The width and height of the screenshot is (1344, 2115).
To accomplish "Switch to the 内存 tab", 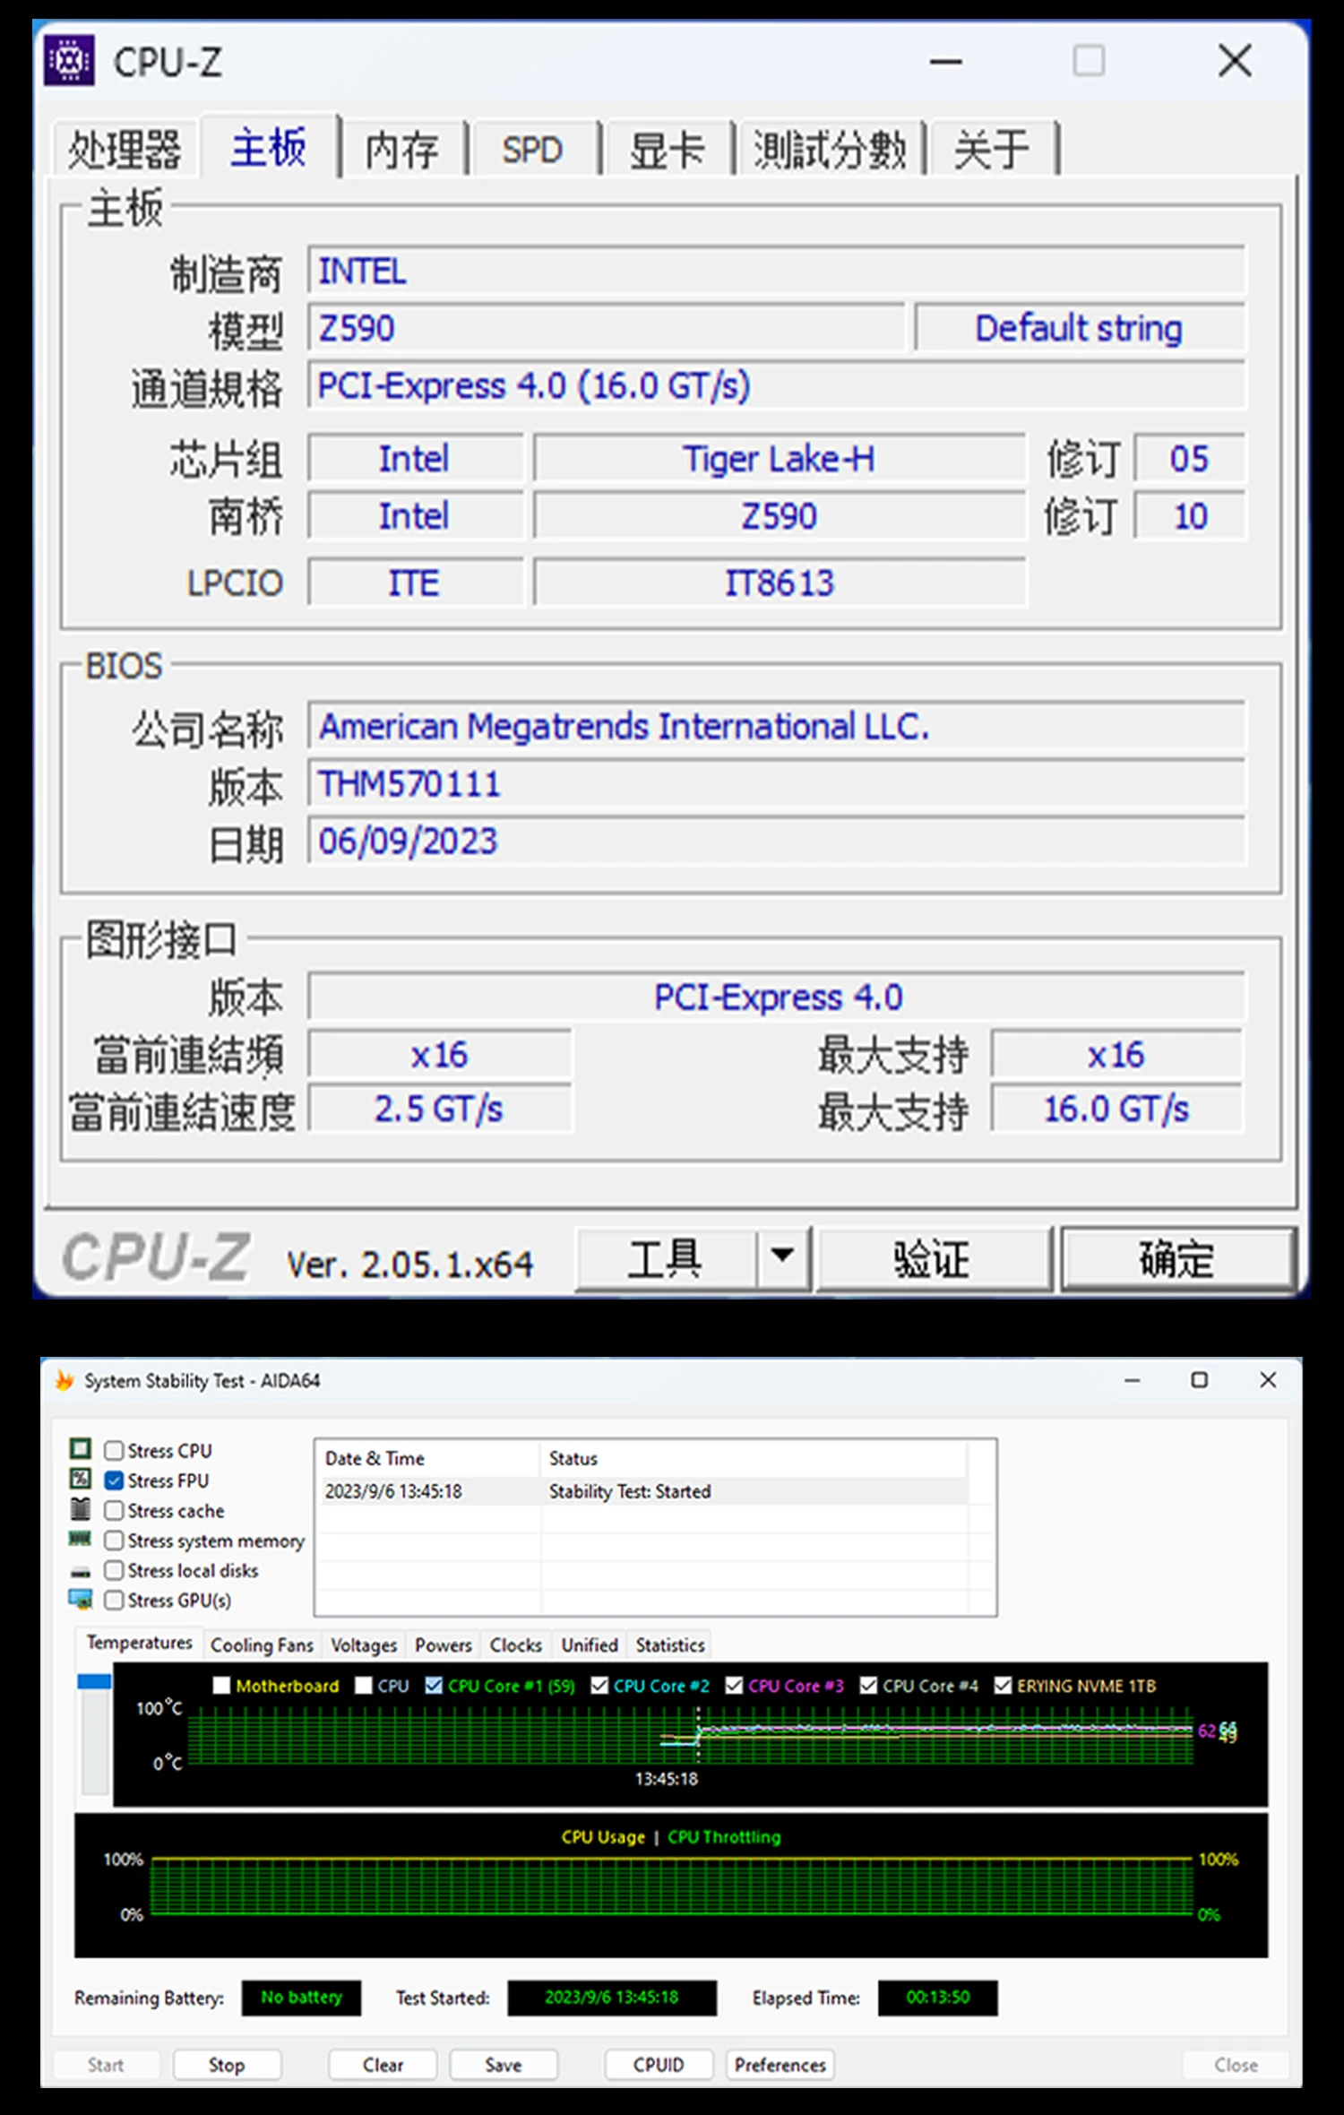I will click(x=401, y=149).
